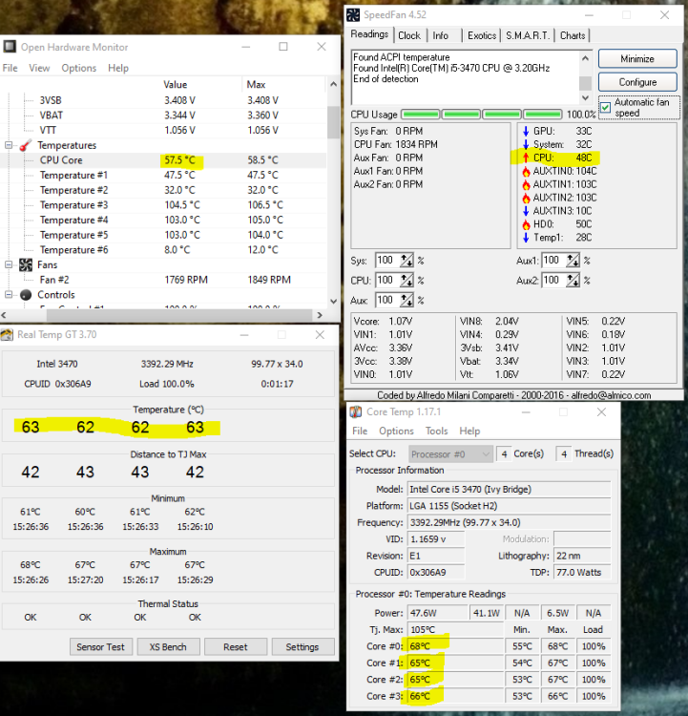Open the Select CPU Processor #0 dropdown
The image size is (688, 716).
click(x=451, y=453)
